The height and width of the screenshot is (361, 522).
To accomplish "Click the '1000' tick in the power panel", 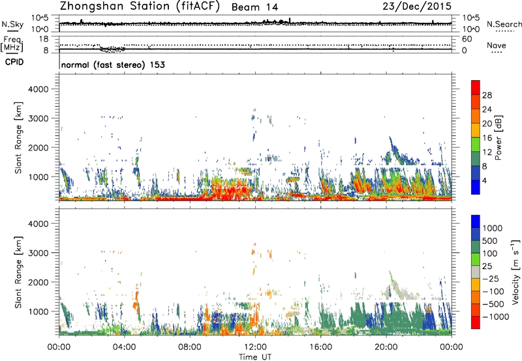I will click(38, 177).
